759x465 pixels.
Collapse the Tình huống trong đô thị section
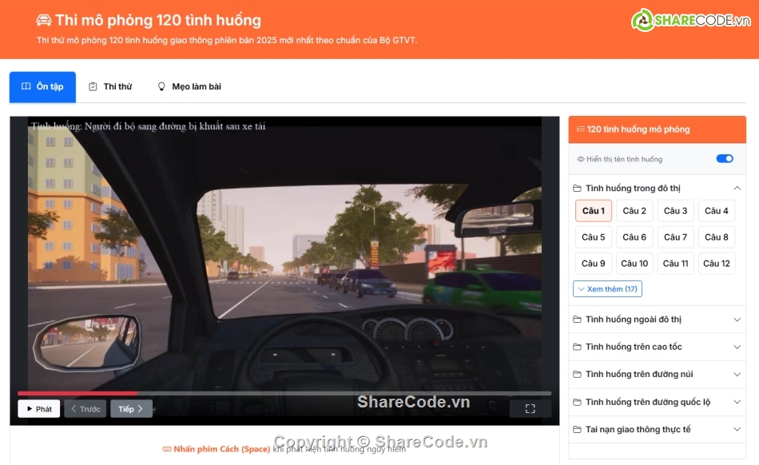737,189
